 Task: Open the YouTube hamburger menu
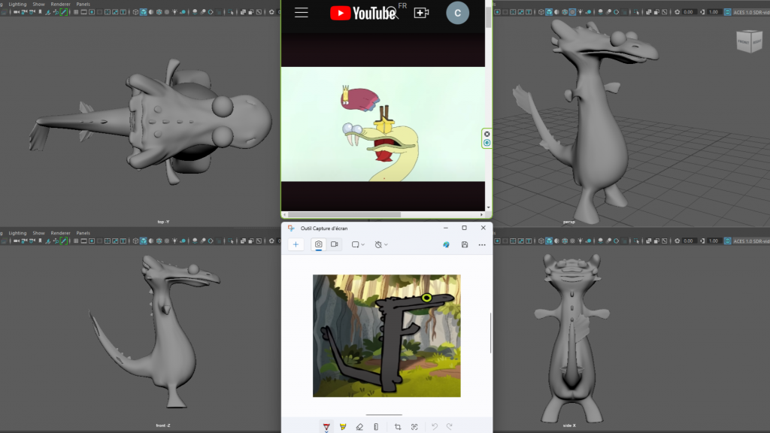point(302,13)
